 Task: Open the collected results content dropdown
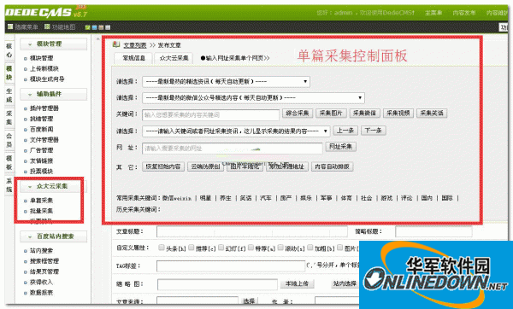tap(236, 131)
